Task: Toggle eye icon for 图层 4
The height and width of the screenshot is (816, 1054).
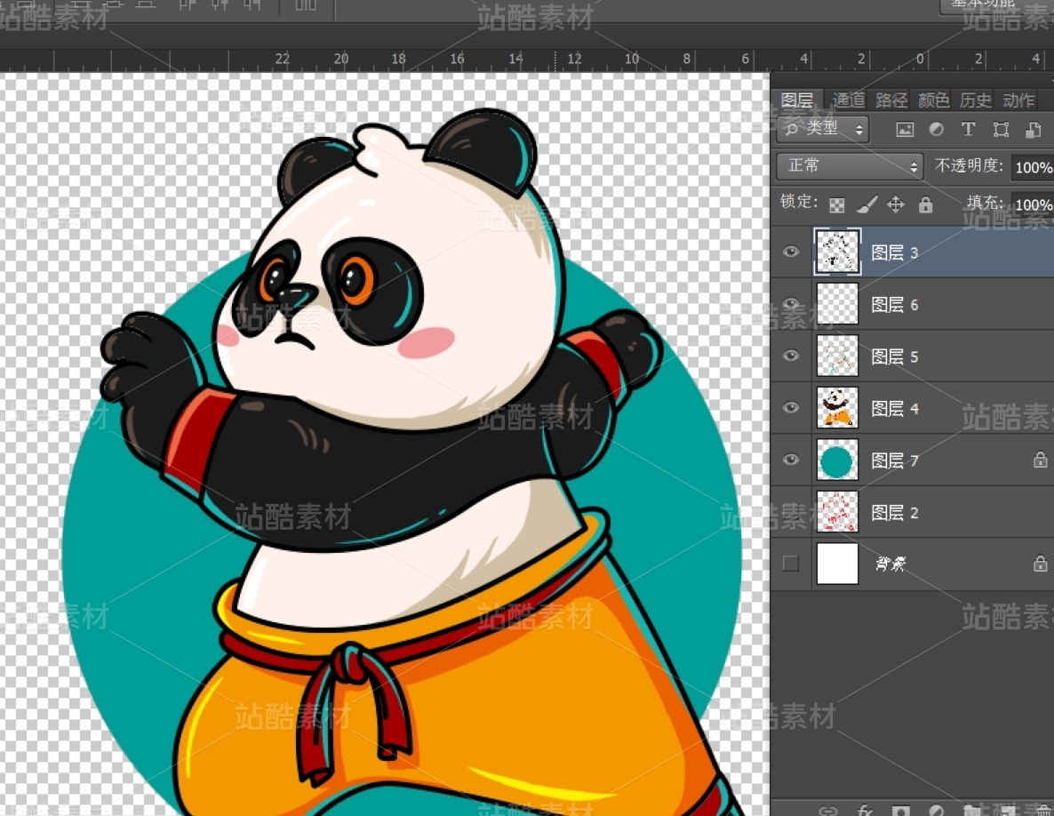Action: point(791,408)
